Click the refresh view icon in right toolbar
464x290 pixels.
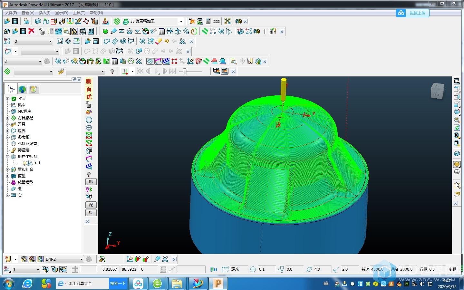coord(457,128)
